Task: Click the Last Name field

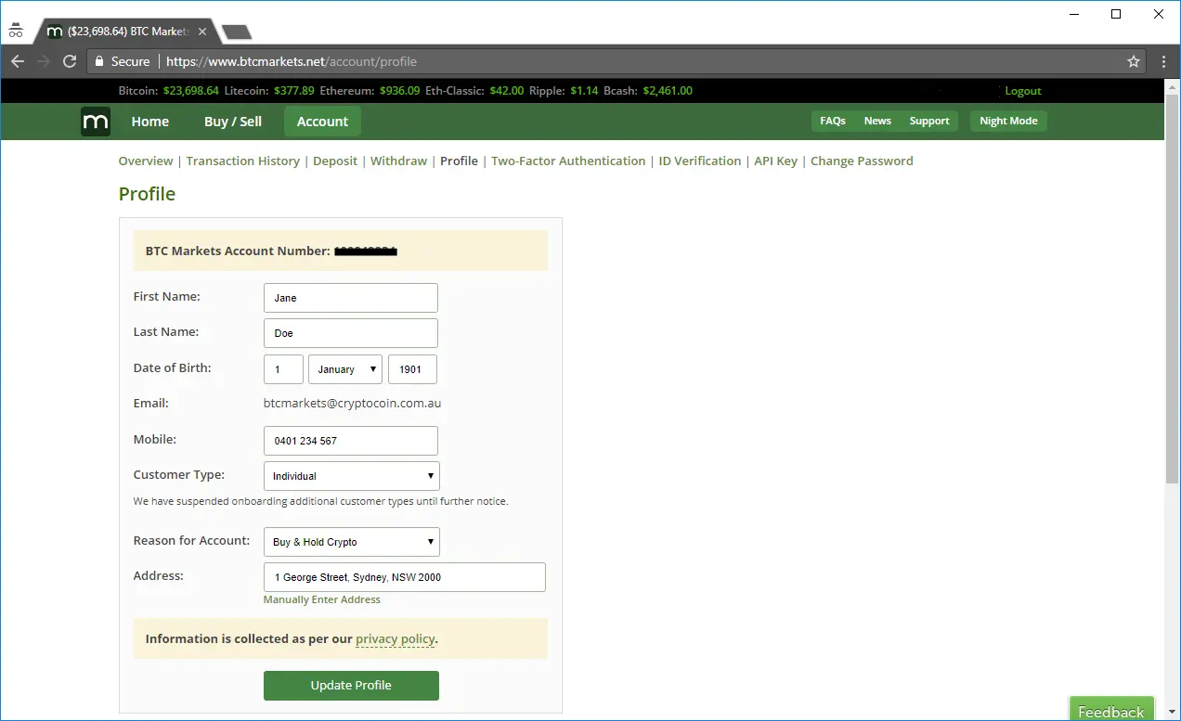Action: (351, 333)
